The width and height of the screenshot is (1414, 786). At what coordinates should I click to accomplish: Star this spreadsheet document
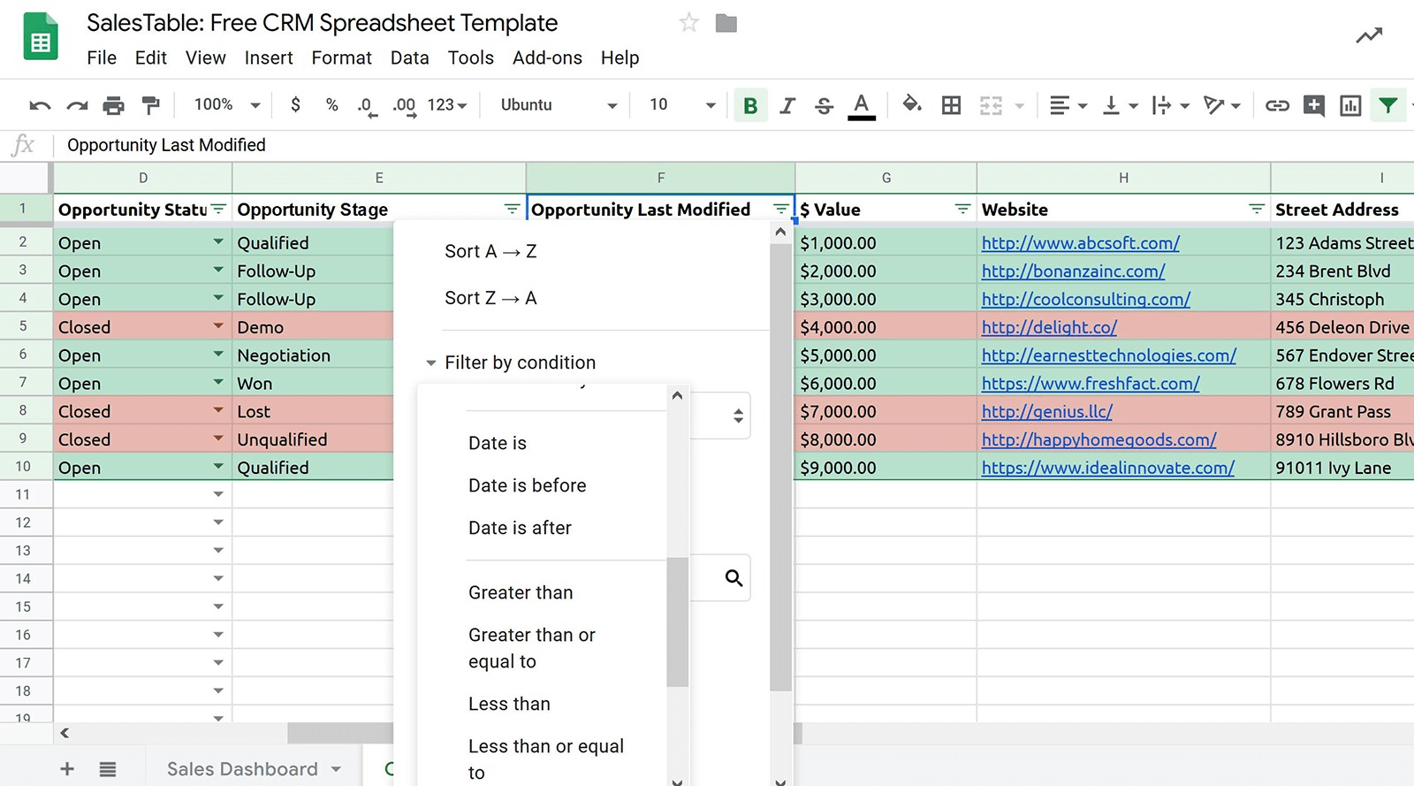point(688,23)
